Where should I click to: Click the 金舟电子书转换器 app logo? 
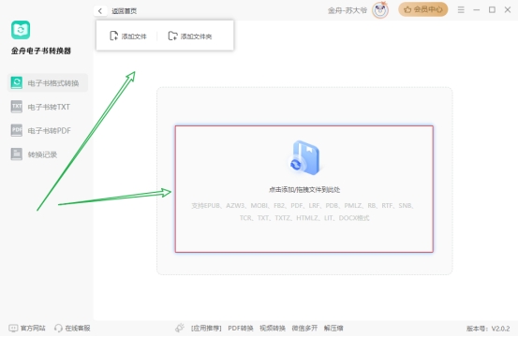click(21, 30)
